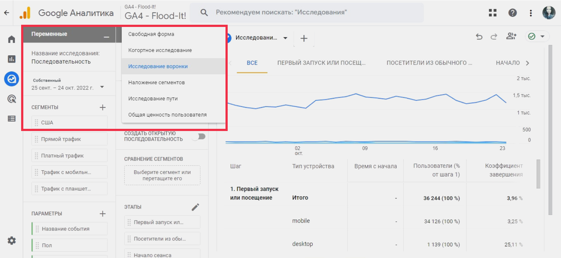Viewport: 561px width, 258px height.
Task: Click the Платный трафик segment
Action: pyautogui.click(x=69, y=155)
